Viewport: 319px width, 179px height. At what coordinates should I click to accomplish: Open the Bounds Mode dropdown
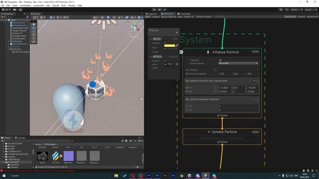(238, 63)
